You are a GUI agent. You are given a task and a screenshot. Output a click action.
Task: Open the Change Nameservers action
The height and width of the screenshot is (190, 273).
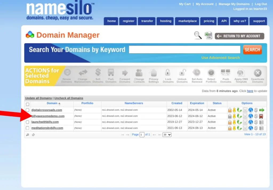[83, 75]
